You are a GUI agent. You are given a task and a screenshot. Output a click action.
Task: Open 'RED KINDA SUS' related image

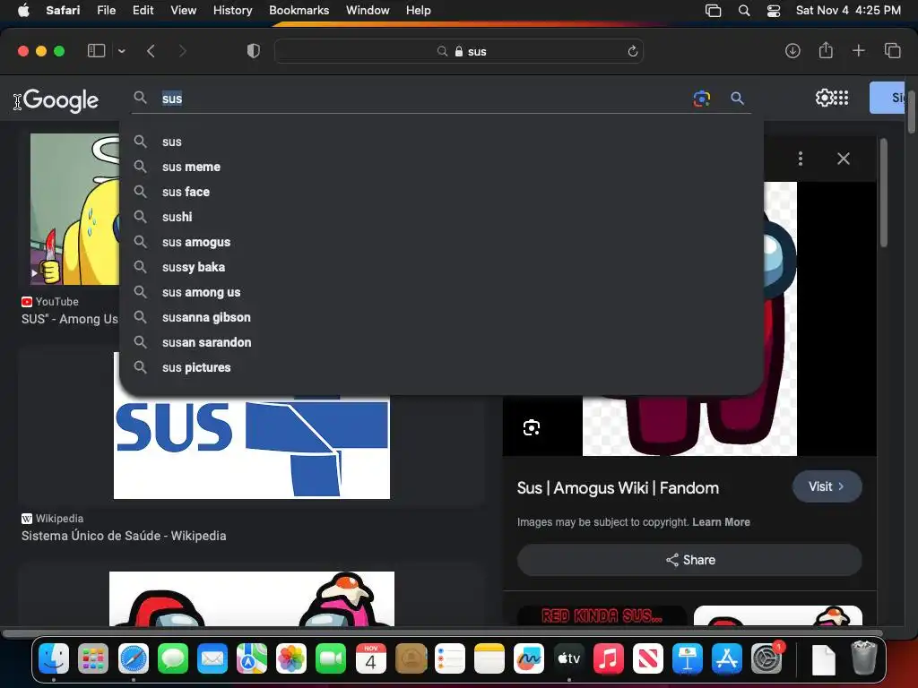click(x=602, y=615)
